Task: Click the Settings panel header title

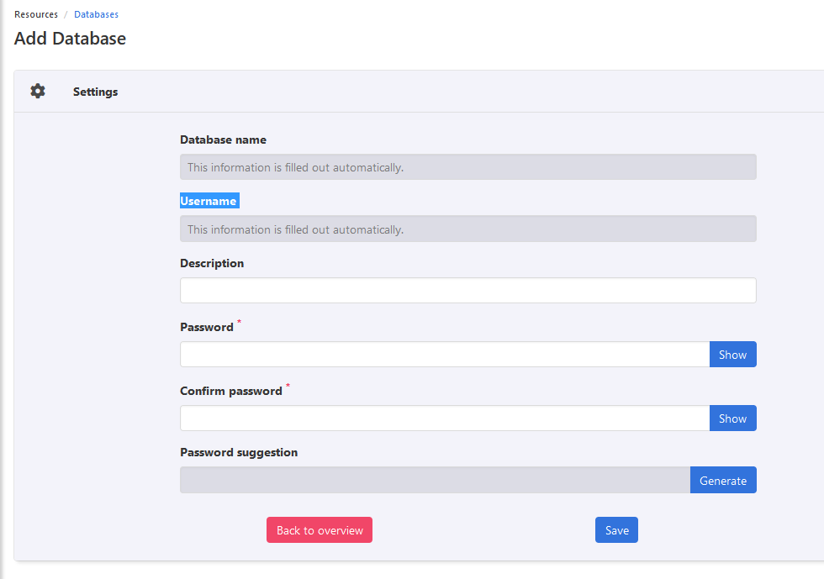Action: pyautogui.click(x=95, y=92)
